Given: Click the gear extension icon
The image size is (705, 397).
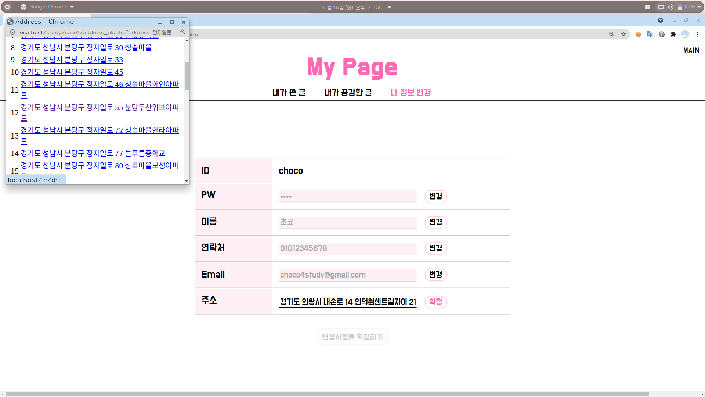Looking at the screenshot, I should (661, 34).
